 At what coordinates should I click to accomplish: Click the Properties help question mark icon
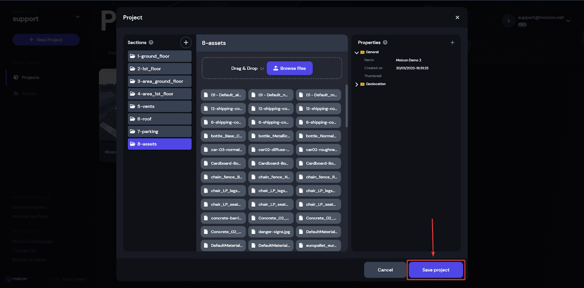(385, 42)
